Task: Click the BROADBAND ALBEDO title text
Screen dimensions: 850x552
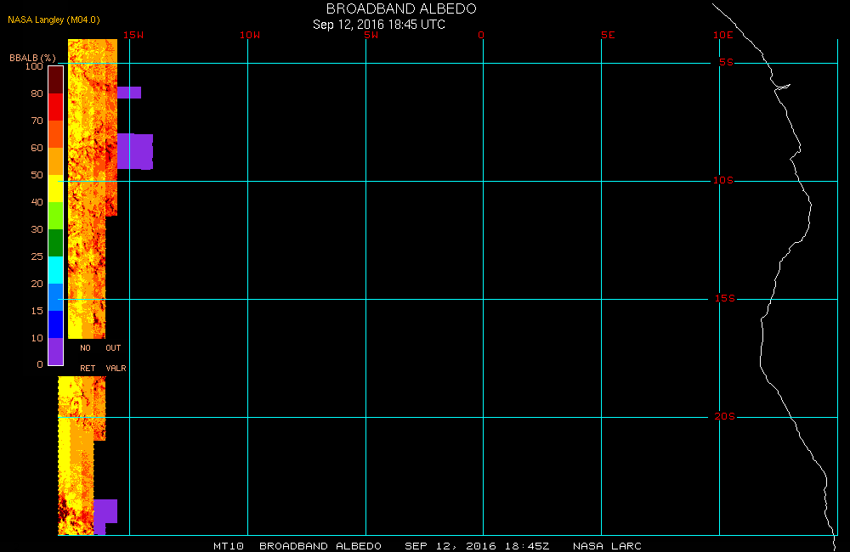Action: pyautogui.click(x=401, y=8)
